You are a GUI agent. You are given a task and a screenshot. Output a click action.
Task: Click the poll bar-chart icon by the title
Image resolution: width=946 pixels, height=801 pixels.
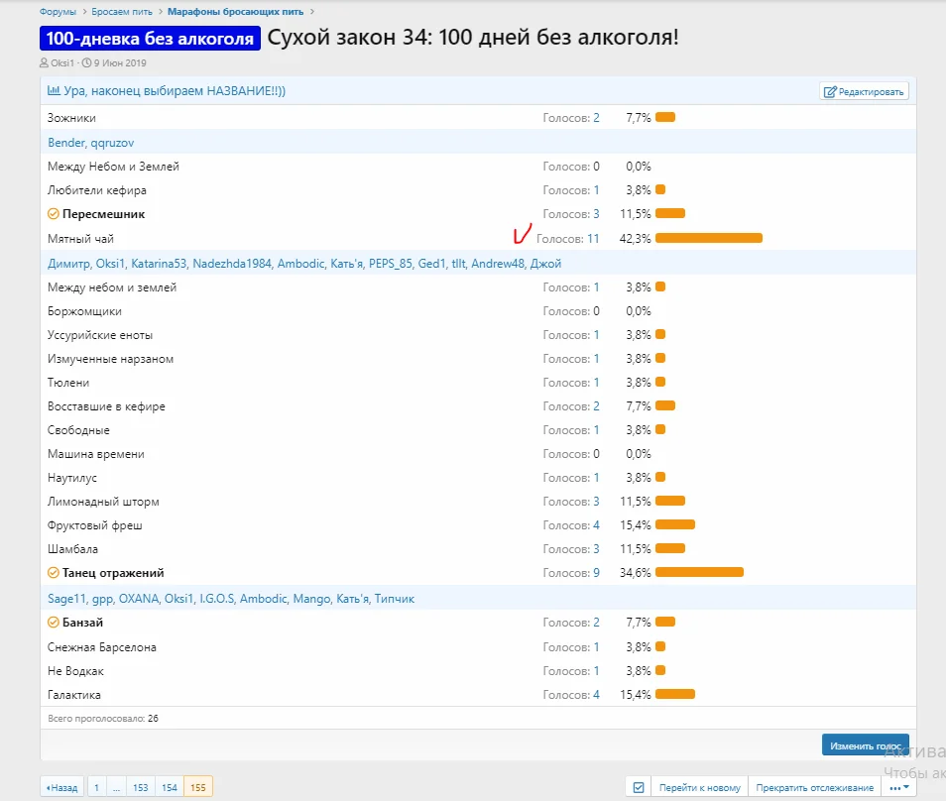[x=54, y=91]
